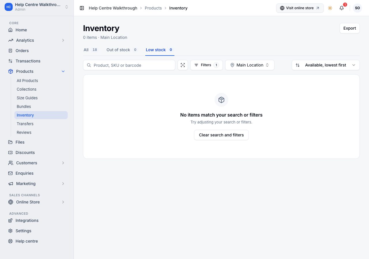Viewport: 369px width, 259px height.
Task: Go to Products in the breadcrumb
Action: coord(153,8)
